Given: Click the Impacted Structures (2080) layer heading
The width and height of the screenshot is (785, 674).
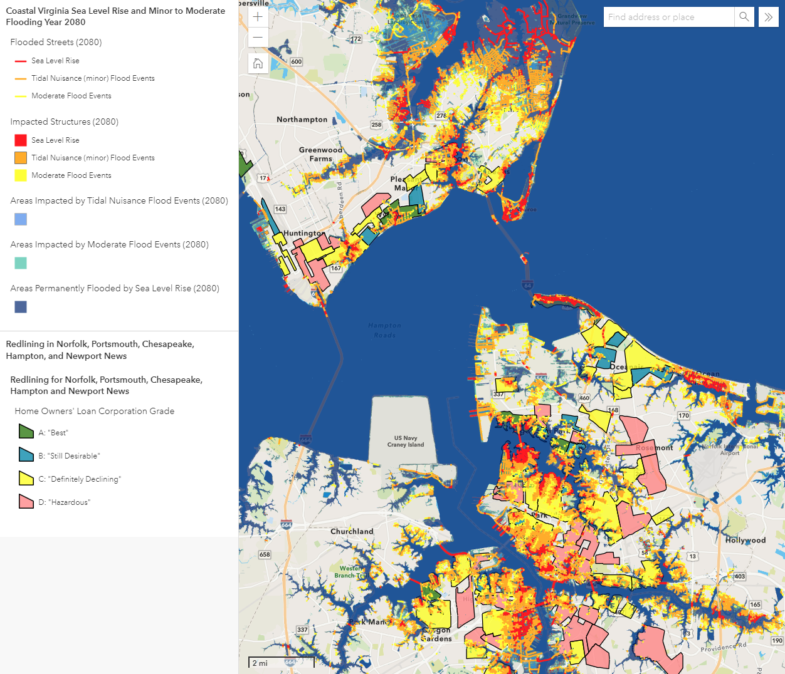Looking at the screenshot, I should 64,122.
